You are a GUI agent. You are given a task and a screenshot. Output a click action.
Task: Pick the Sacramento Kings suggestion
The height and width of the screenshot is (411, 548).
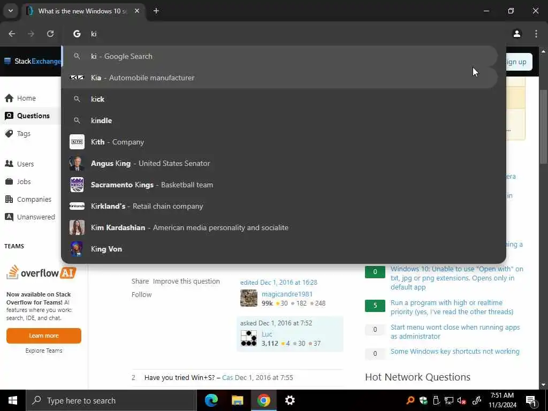pyautogui.click(x=279, y=185)
